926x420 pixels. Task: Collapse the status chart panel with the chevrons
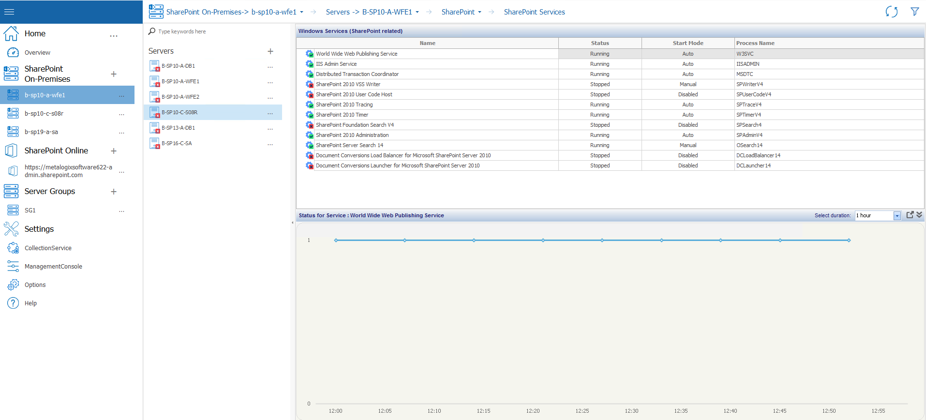click(919, 215)
